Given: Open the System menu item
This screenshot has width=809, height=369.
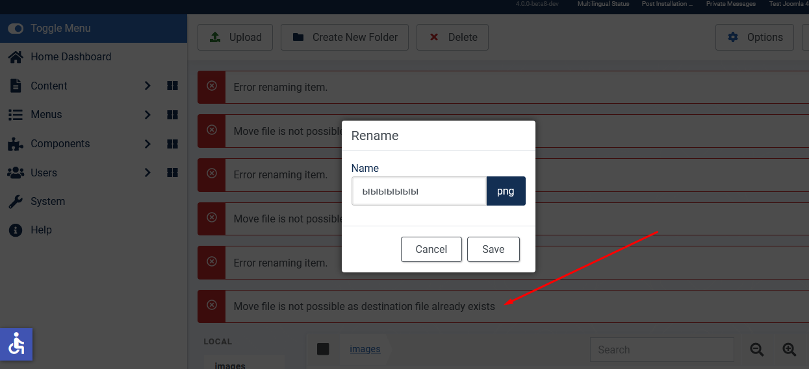Looking at the screenshot, I should pos(47,201).
